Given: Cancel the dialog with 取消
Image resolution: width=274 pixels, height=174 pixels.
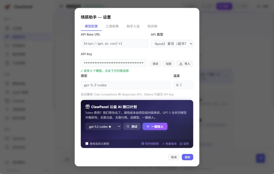Looking at the screenshot, I should click(x=174, y=157).
